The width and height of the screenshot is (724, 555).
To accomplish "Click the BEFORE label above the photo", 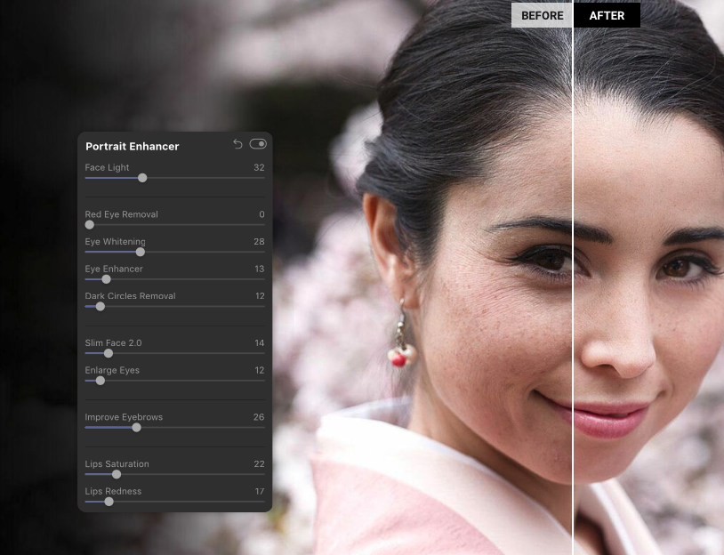I will [542, 15].
